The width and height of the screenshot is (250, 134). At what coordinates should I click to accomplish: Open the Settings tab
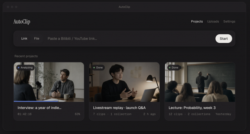pyautogui.click(x=229, y=21)
